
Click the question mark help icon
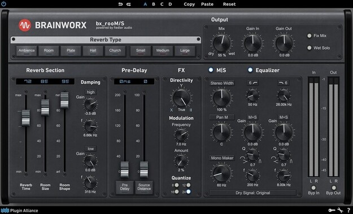pyautogui.click(x=348, y=211)
